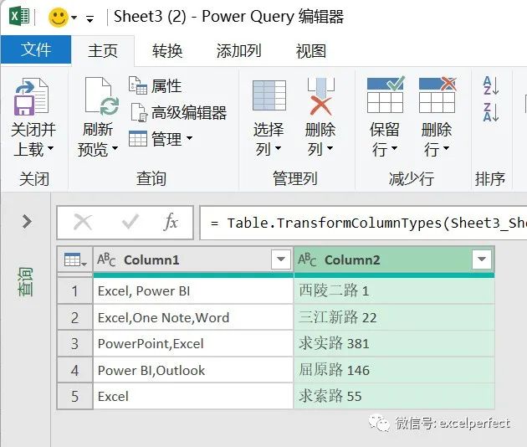Select cell "PowerPoint,Excel"

tap(193, 344)
